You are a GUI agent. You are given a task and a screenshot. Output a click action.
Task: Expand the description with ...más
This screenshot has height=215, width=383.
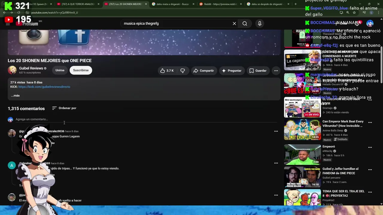[x=15, y=96]
